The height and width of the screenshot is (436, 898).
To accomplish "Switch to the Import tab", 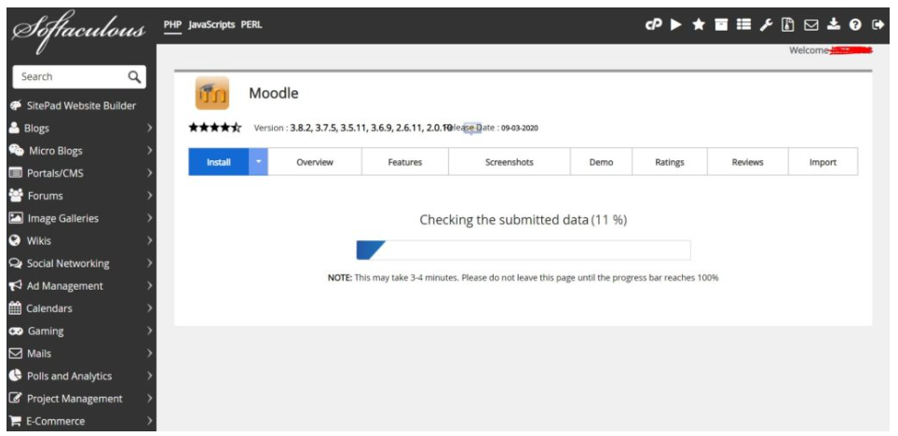I will pos(823,162).
